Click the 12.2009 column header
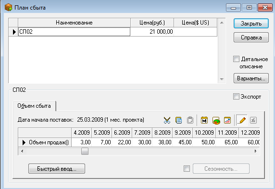Viewport: 275px width, 189px height. (249, 133)
